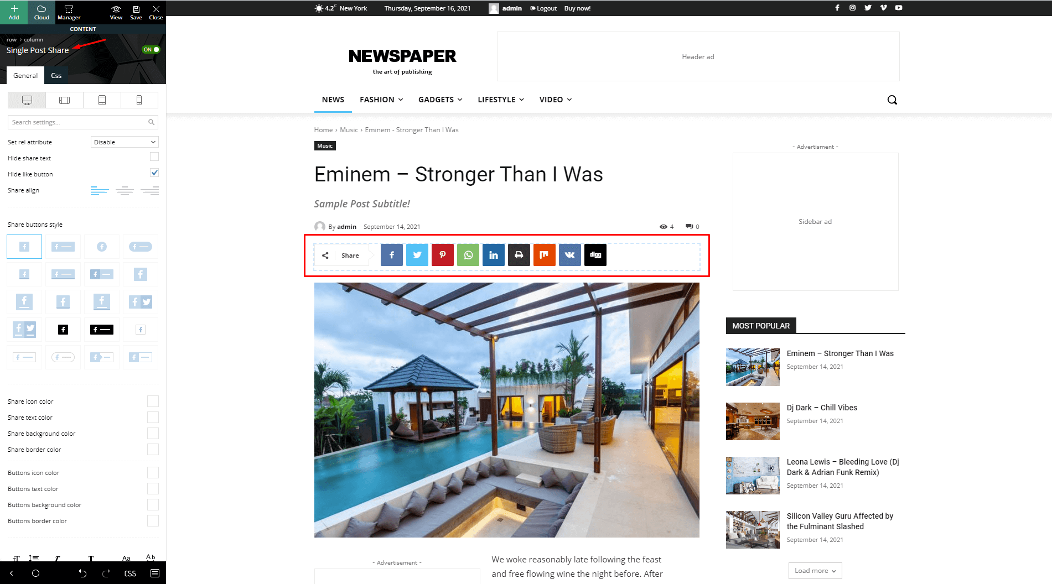This screenshot has width=1052, height=584.
Task: Uncheck the Hide like button checkbox
Action: [154, 173]
